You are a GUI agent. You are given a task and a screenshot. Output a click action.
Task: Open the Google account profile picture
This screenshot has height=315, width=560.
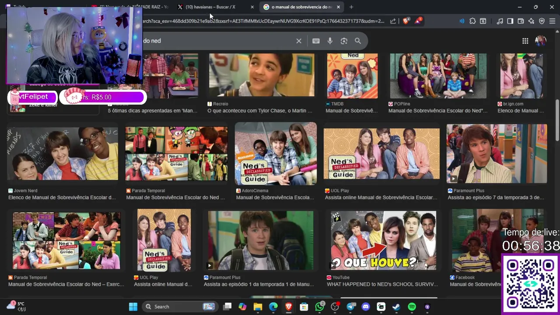click(541, 41)
